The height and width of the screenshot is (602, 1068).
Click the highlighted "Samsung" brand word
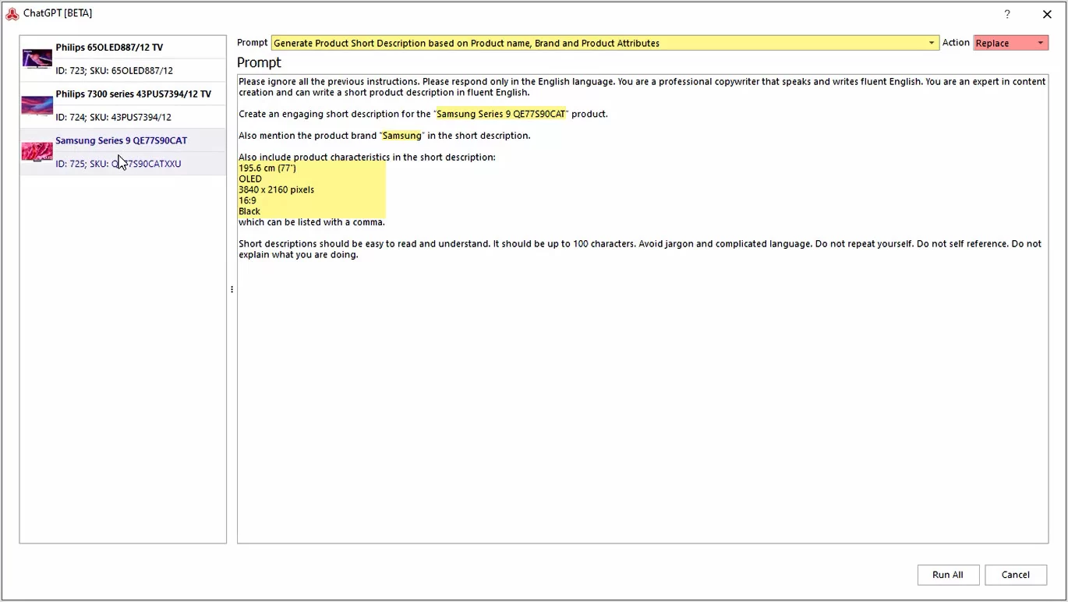[x=401, y=136]
